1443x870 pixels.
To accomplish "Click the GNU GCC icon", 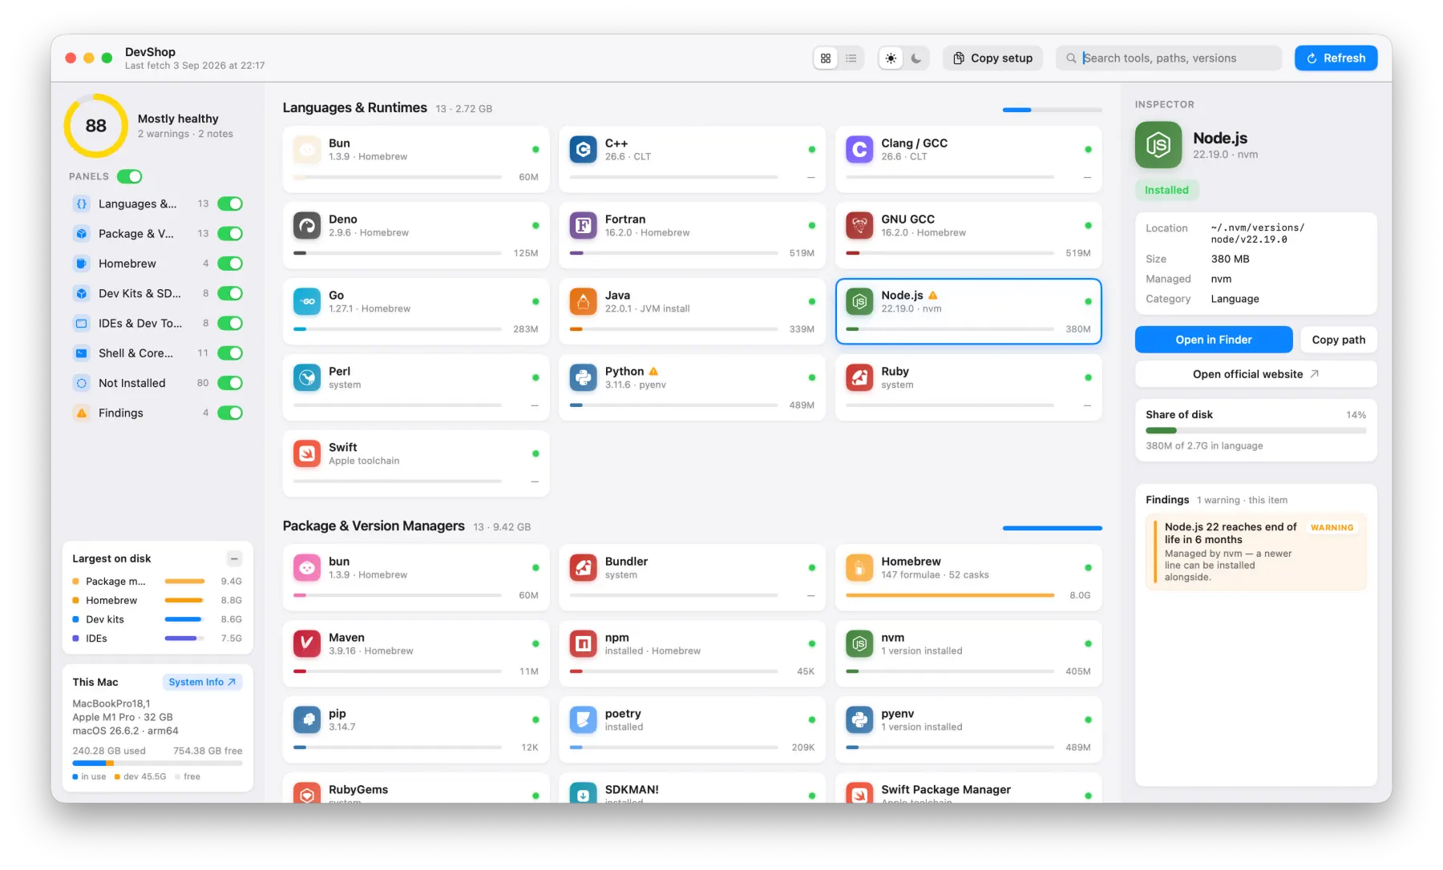I will tap(859, 225).
